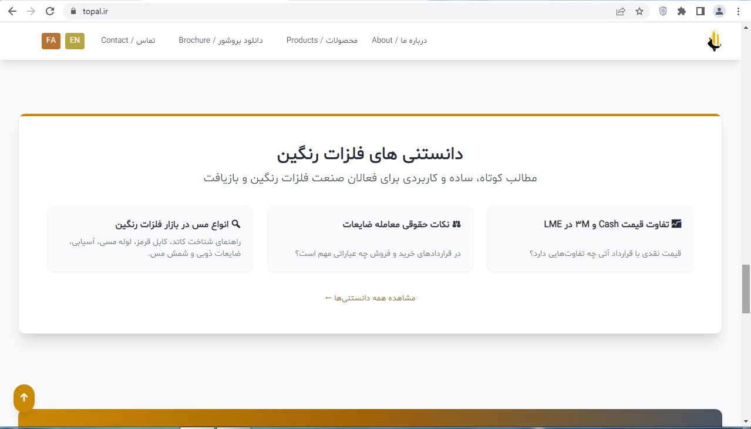Open the Chrome three-dot menu
This screenshot has width=751, height=429.
tap(738, 11)
